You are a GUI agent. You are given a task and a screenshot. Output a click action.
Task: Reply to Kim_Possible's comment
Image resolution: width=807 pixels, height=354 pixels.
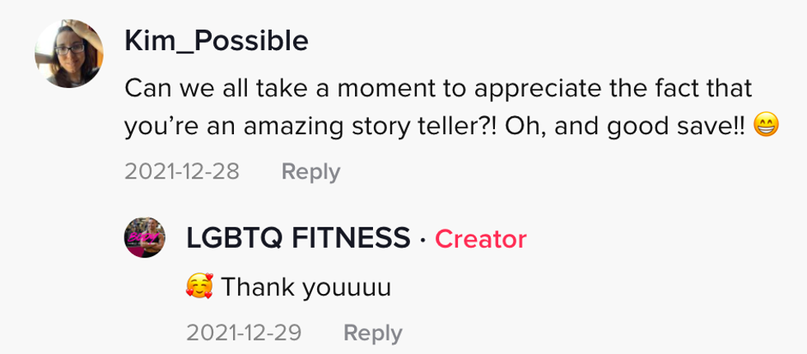pyautogui.click(x=310, y=171)
